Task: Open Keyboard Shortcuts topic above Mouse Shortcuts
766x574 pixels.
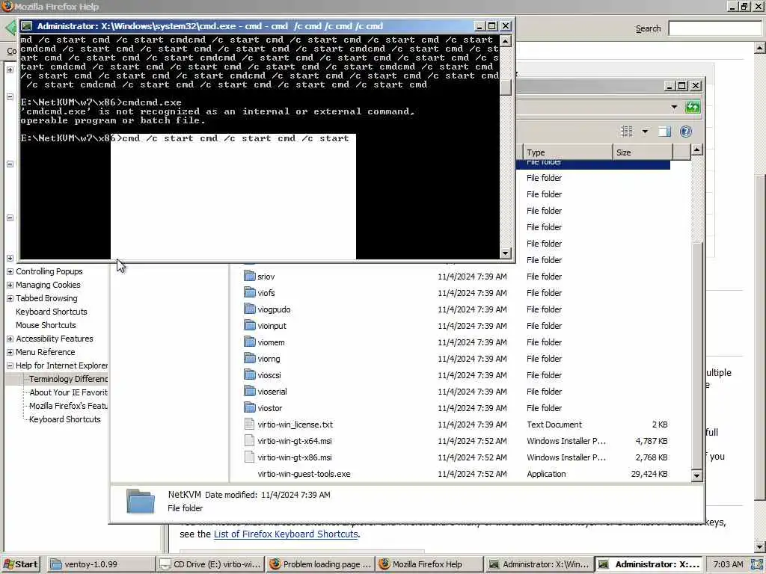Action: pos(52,312)
